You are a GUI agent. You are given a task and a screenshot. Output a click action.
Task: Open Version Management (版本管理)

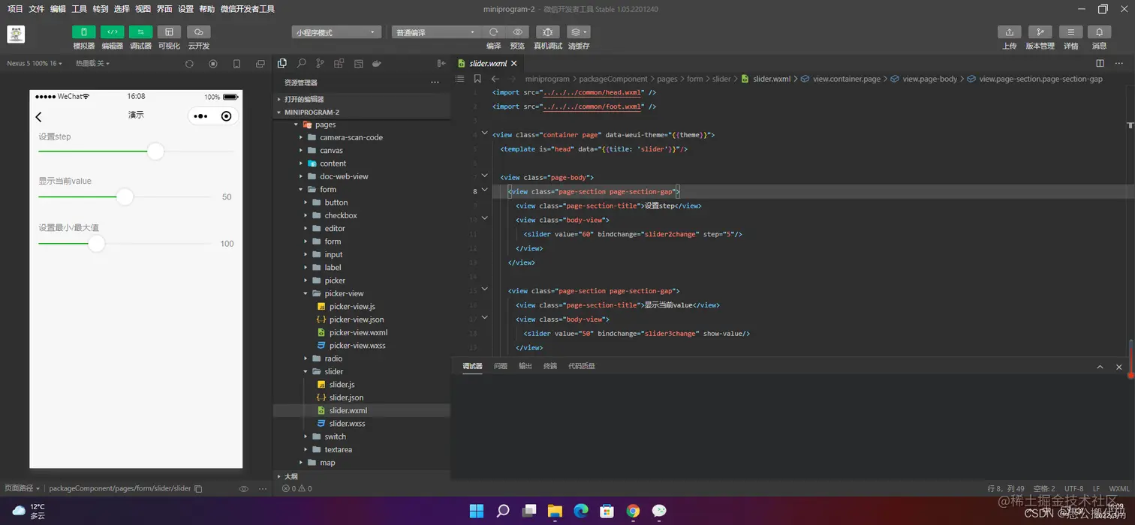[x=1040, y=32]
